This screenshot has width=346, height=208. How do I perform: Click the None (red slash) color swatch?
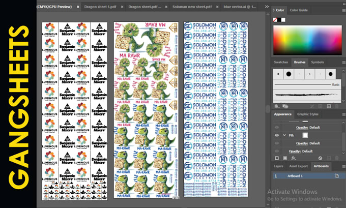(x=275, y=20)
